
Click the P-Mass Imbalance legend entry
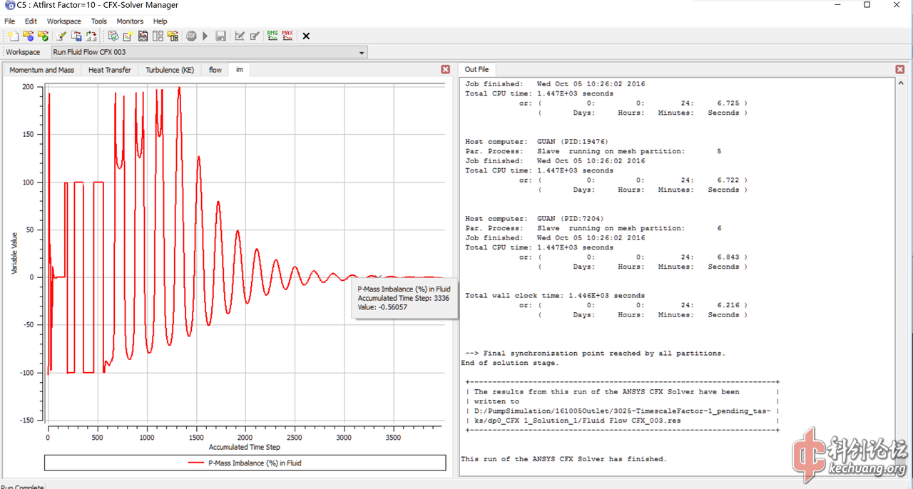pos(245,463)
